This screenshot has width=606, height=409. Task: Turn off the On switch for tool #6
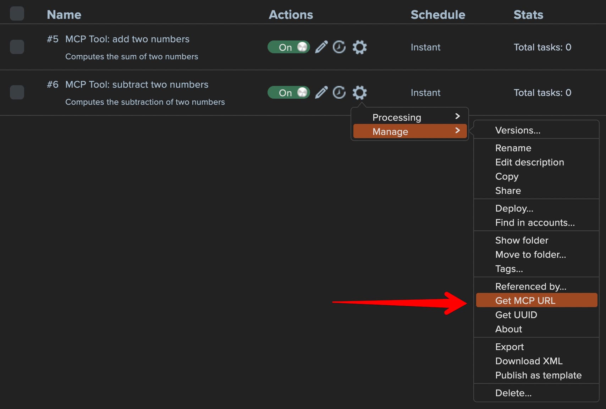[289, 92]
